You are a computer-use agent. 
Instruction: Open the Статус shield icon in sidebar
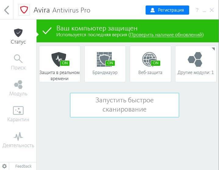[x=18, y=33]
